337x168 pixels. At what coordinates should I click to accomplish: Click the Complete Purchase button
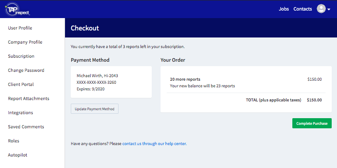(312, 123)
